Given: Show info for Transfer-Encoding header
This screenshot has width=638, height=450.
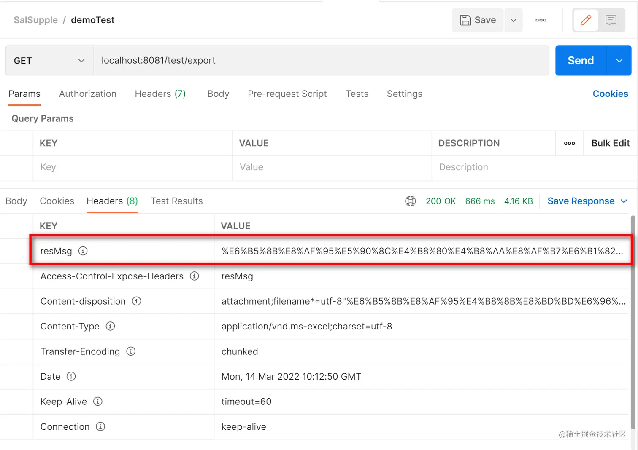Looking at the screenshot, I should pyautogui.click(x=131, y=351).
